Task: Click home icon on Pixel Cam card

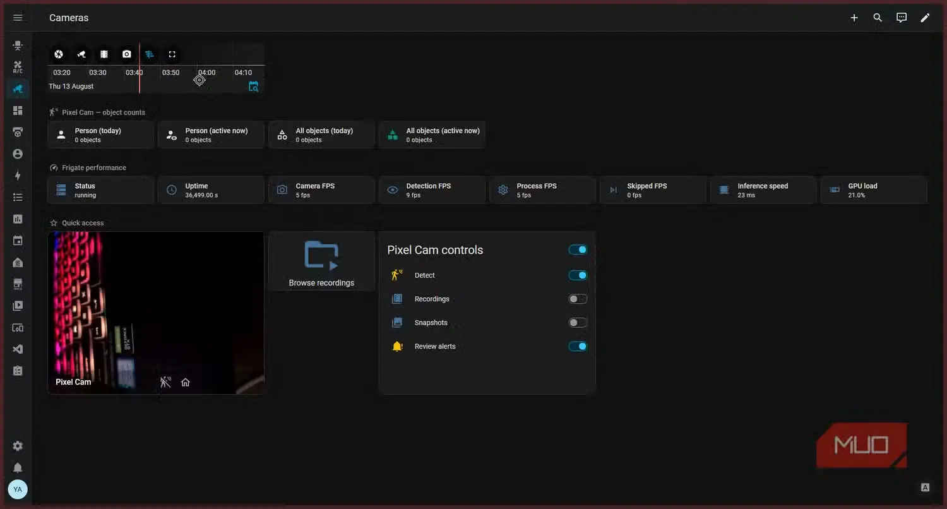Action: 186,382
